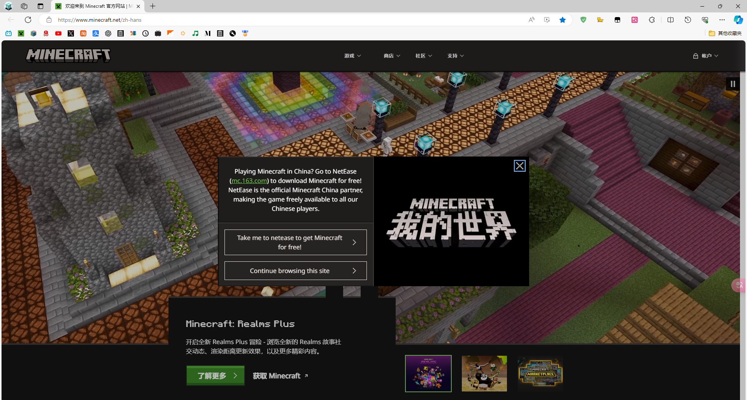Image resolution: width=747 pixels, height=400 pixels.
Task: Pause the hero background animation
Action: click(733, 84)
